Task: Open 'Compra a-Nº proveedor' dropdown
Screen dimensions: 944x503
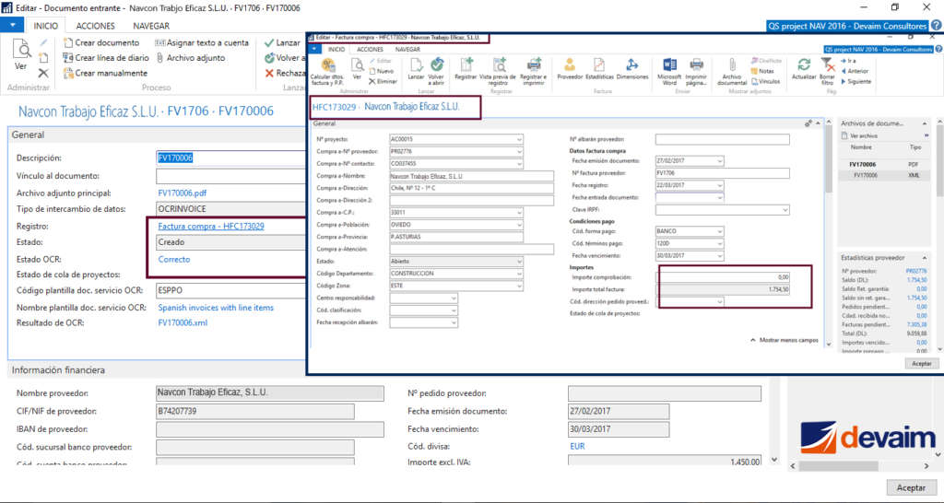Action: [x=519, y=152]
